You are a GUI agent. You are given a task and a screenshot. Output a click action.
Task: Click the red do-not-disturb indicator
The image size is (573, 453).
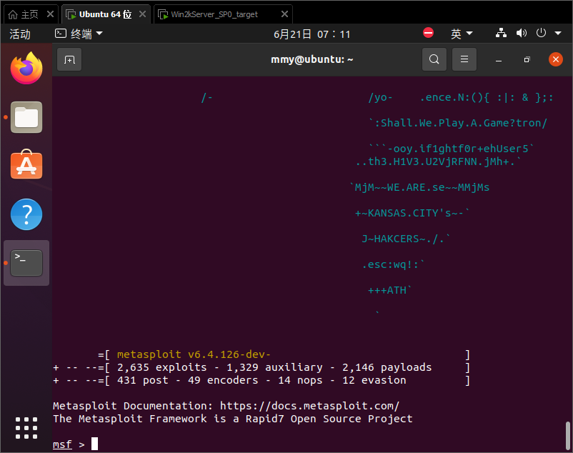tap(428, 33)
